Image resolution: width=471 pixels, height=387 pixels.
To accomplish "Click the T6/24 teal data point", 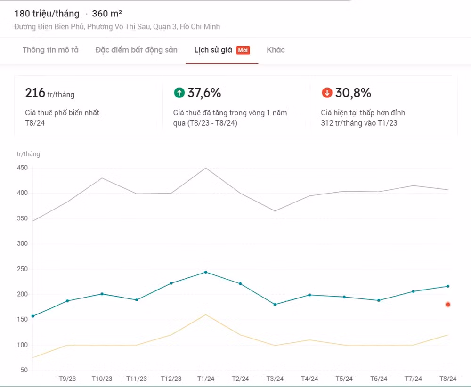I will coord(379,300).
